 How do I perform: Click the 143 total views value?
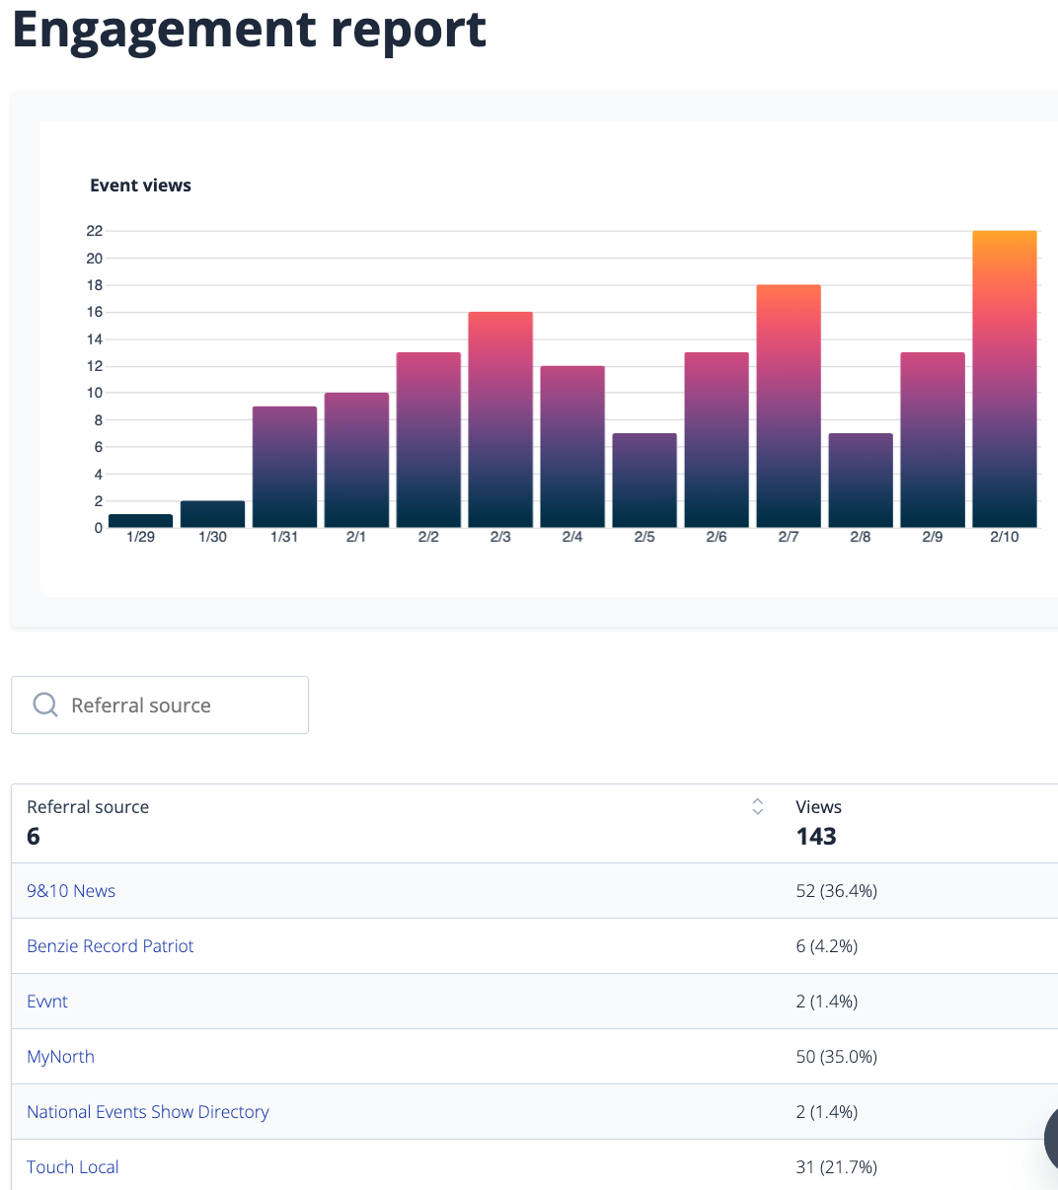pos(816,837)
